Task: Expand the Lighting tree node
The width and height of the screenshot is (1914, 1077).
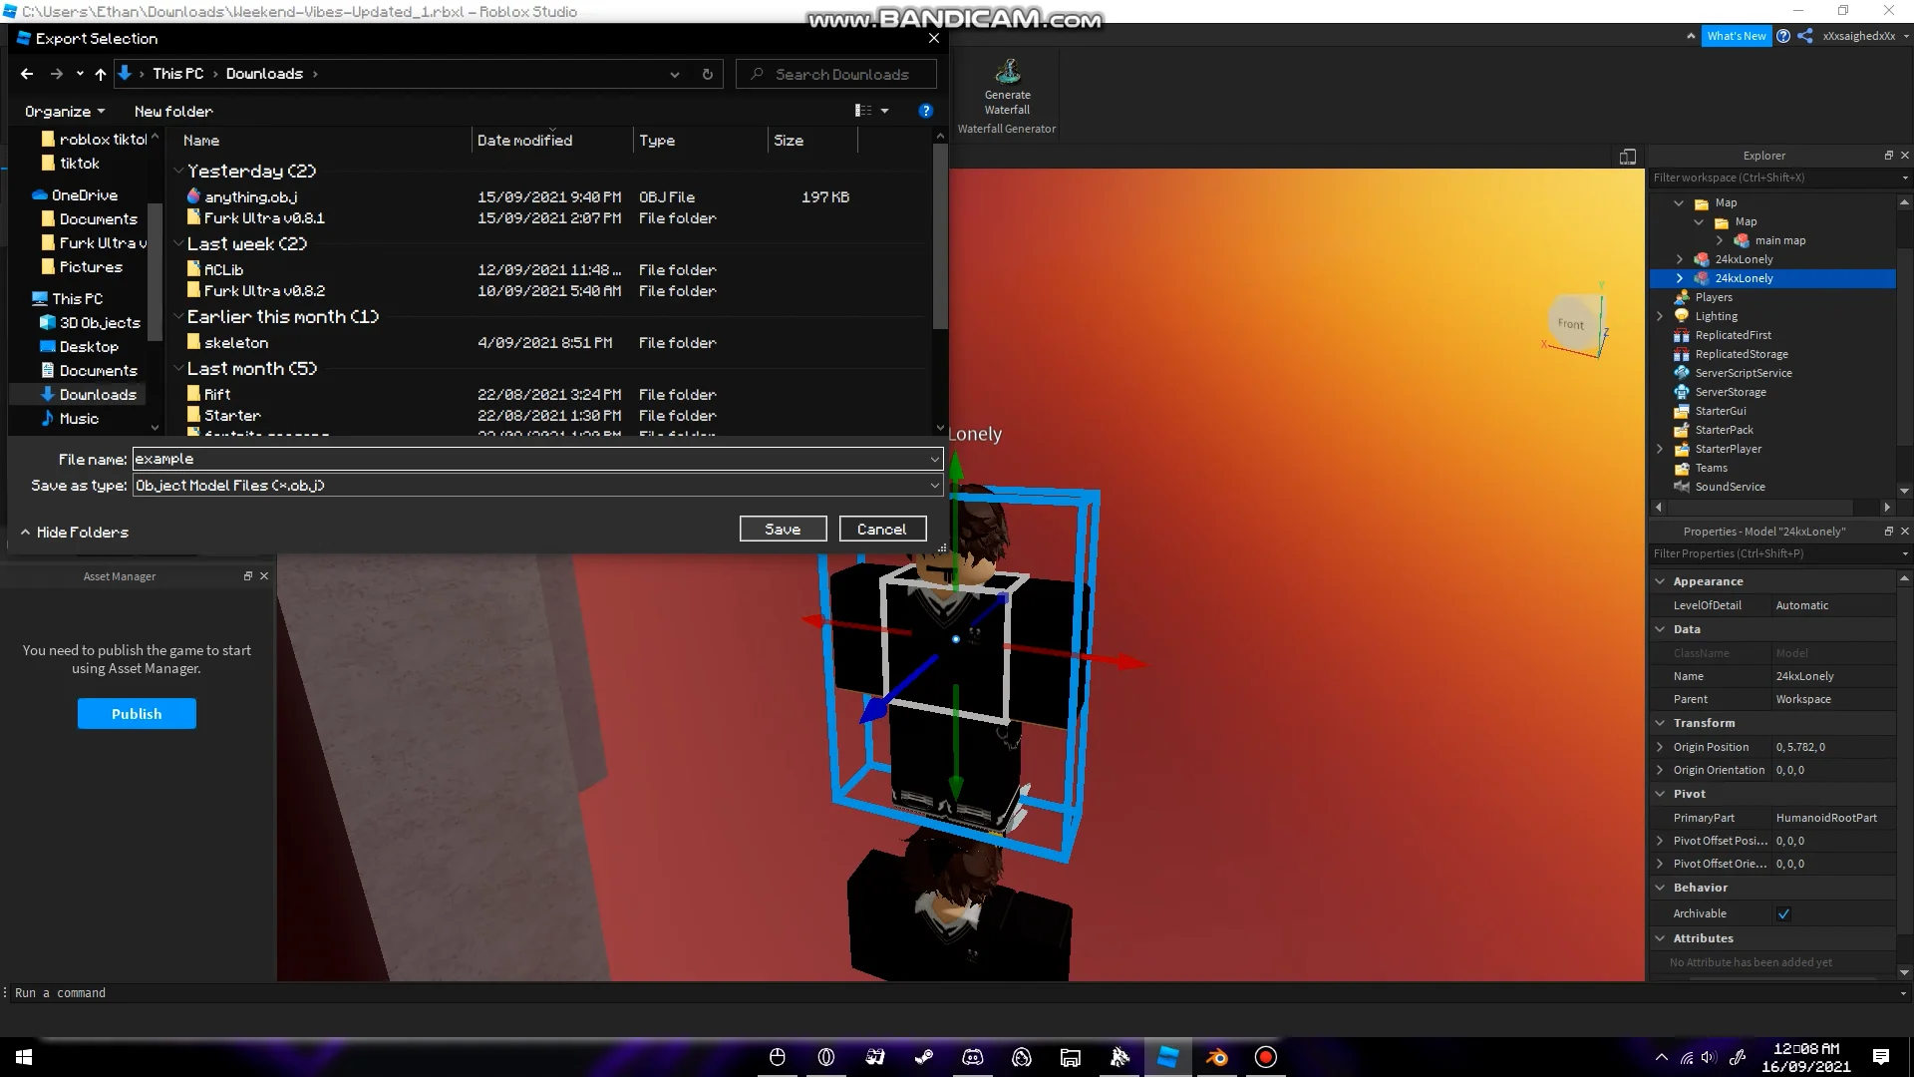Action: [x=1660, y=316]
